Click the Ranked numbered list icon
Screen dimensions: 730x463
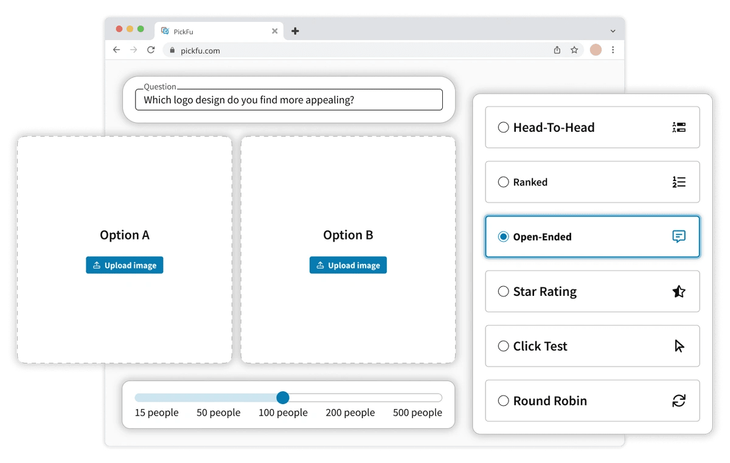tap(679, 182)
